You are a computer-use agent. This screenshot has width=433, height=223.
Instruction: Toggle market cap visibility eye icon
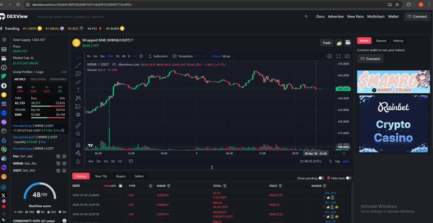(32, 58)
